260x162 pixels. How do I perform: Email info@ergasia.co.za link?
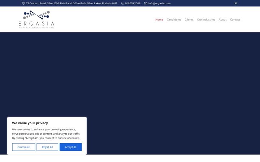point(159,3)
